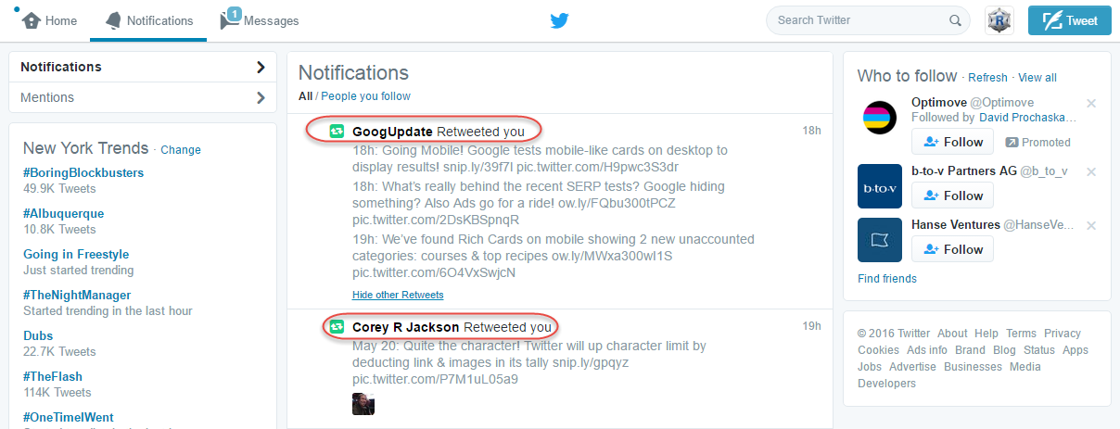Click the GoogUpdate retweet icon

pyautogui.click(x=337, y=132)
